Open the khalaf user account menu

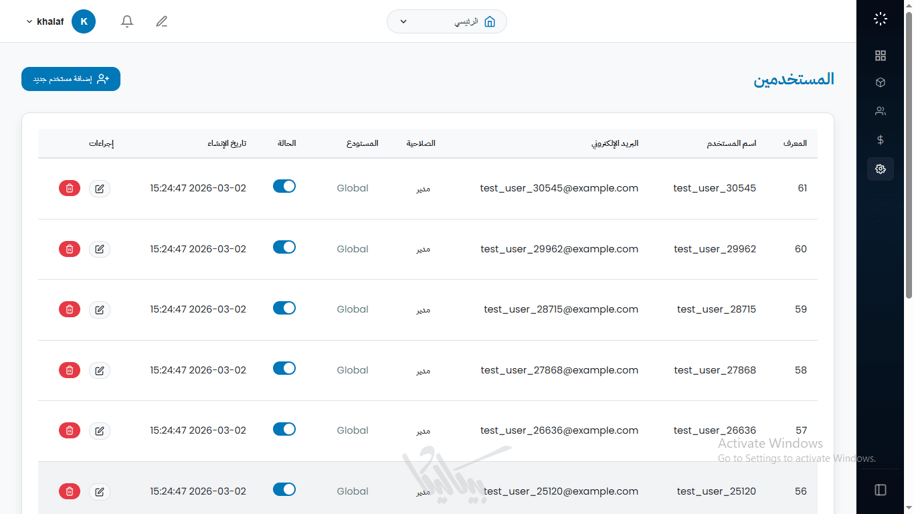pyautogui.click(x=45, y=21)
